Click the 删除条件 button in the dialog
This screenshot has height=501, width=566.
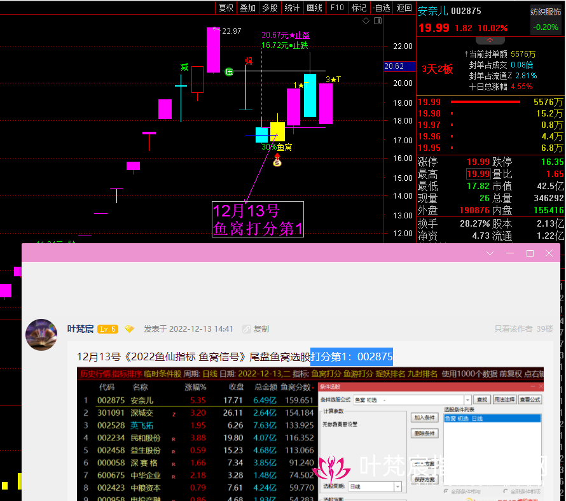coord(425,434)
